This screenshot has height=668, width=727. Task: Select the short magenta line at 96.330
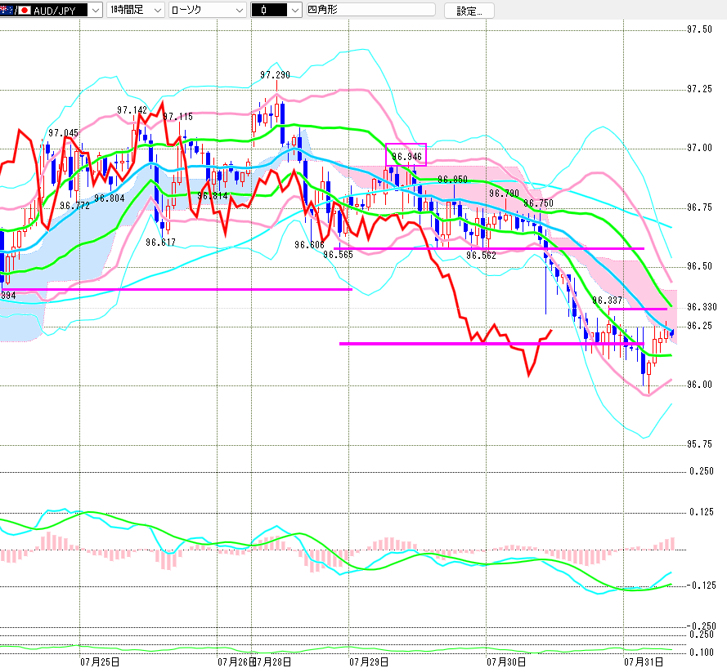[638, 309]
